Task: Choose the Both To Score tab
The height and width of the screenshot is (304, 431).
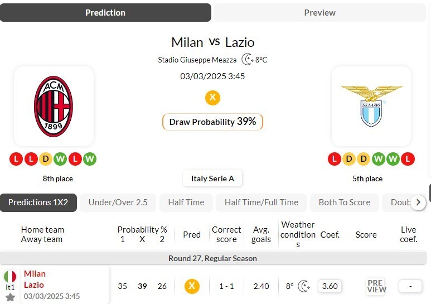Action: click(x=344, y=202)
